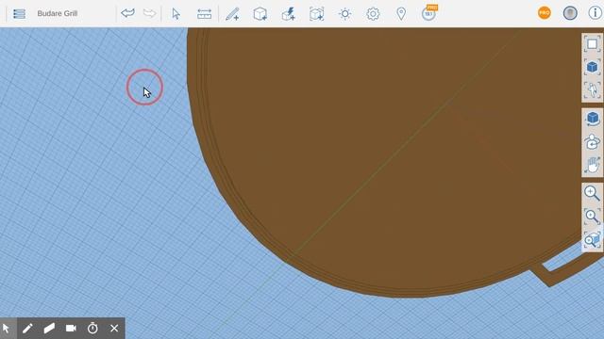The width and height of the screenshot is (604, 339).
Task: Click the stopwatch timer icon
Action: click(92, 329)
